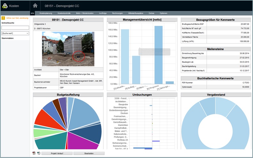This screenshot has width=253, height=158.
Task: Click the construction site project photo
Action: point(68,49)
